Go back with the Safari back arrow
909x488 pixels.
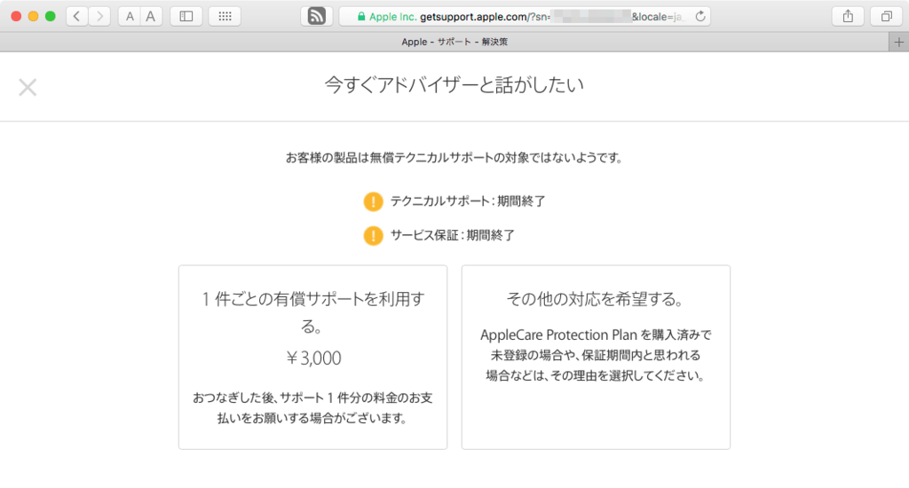click(76, 16)
